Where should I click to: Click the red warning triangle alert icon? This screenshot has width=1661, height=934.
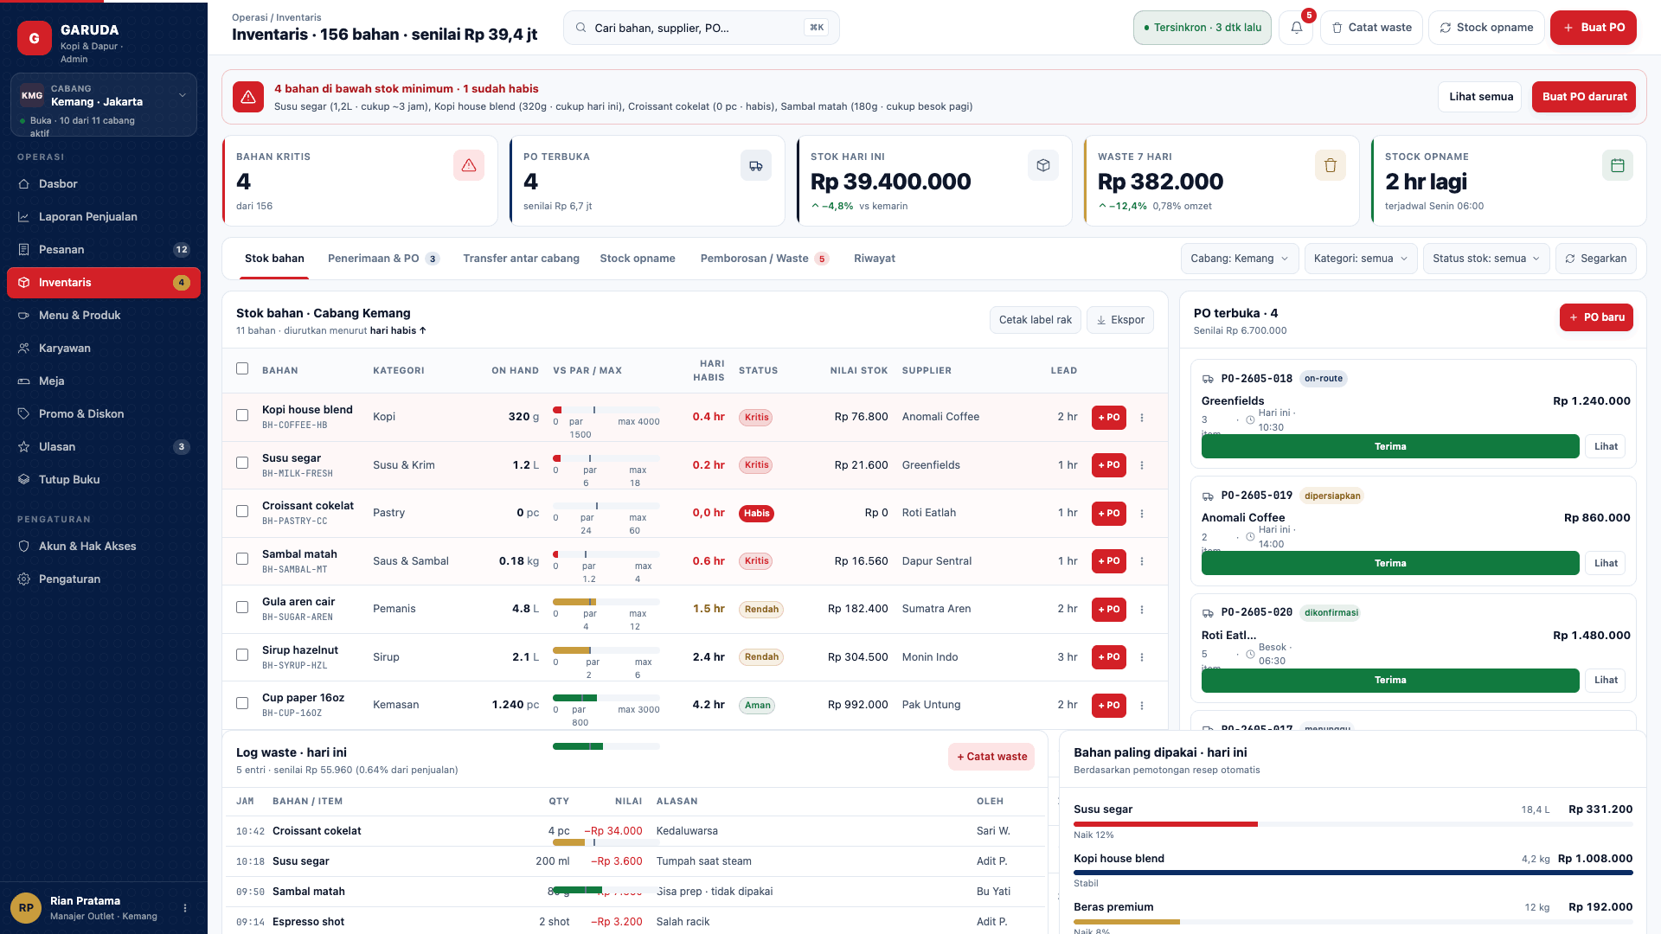pyautogui.click(x=248, y=97)
